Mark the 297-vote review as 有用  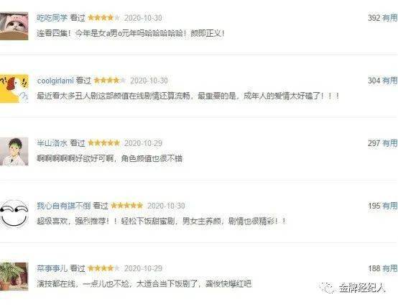[389, 143]
